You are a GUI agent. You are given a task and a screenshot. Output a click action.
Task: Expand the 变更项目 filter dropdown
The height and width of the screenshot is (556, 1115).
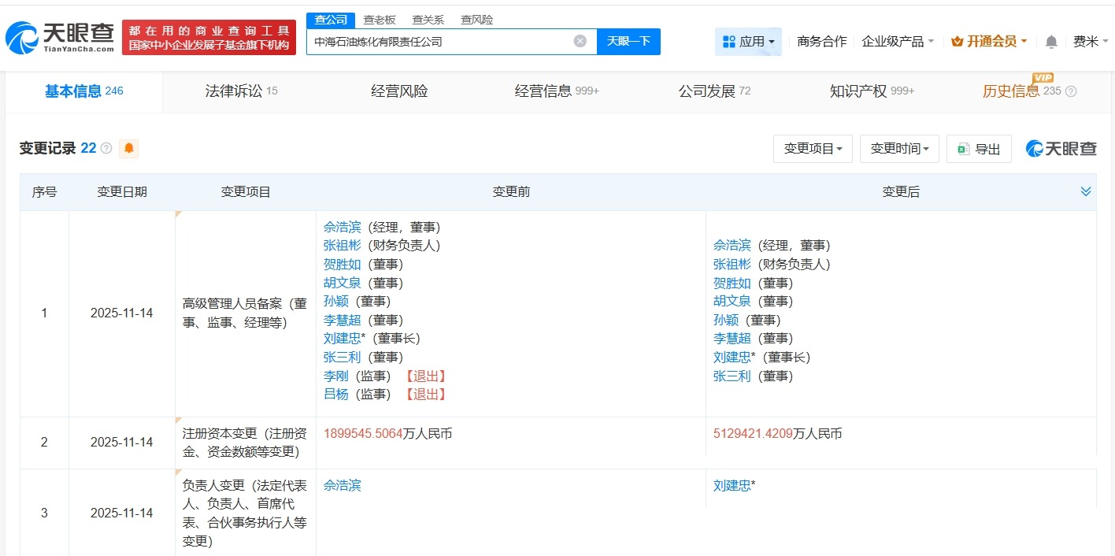813,149
